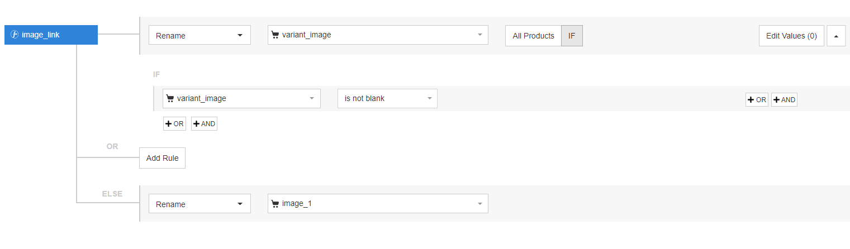Click the cart icon in the ELSE image_1 field
Screen dimensions: 850x249
[x=275, y=204]
